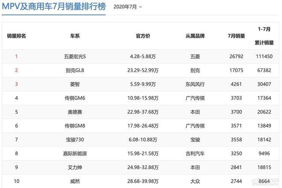The width and height of the screenshot is (282, 188).
Task: Click cumulative sales value 30407
Action: click(x=264, y=84)
